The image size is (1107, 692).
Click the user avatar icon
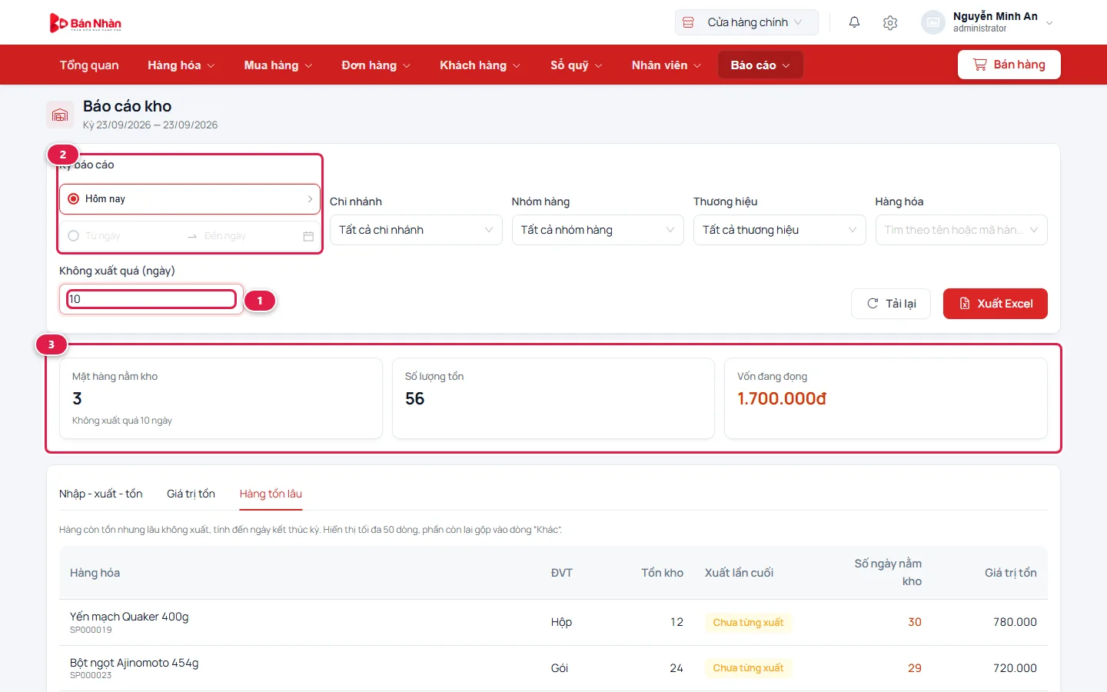[932, 22]
